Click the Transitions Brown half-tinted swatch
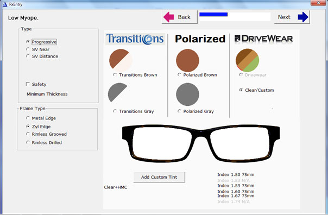Screen dimensions: 328x215 [x=121, y=60]
